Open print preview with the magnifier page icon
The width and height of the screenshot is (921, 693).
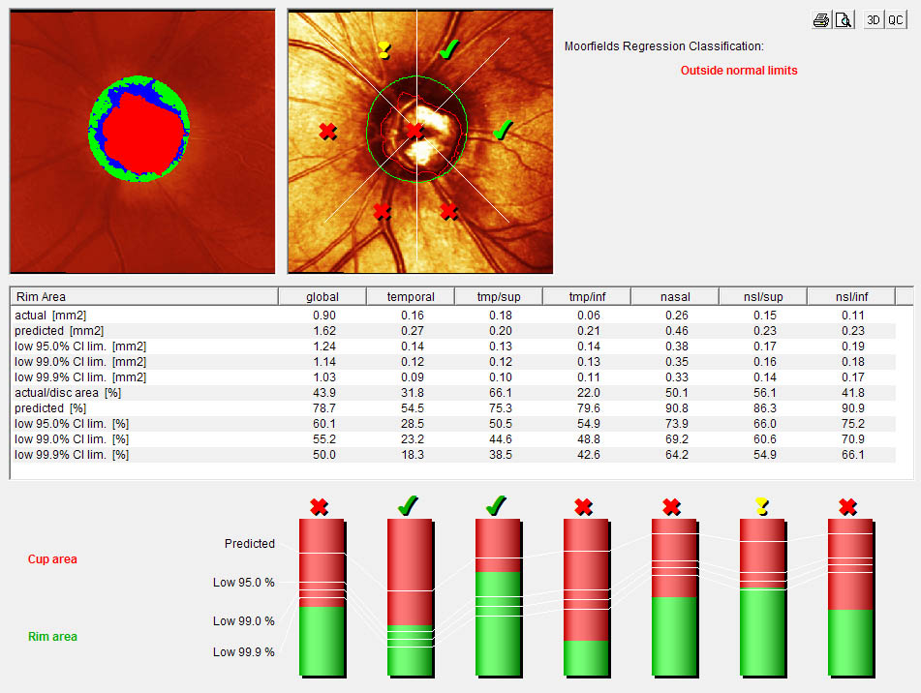click(x=844, y=20)
